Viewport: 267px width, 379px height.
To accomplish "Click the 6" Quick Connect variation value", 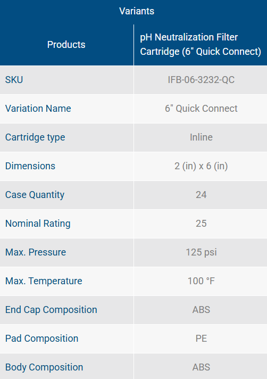I will click(x=201, y=109).
